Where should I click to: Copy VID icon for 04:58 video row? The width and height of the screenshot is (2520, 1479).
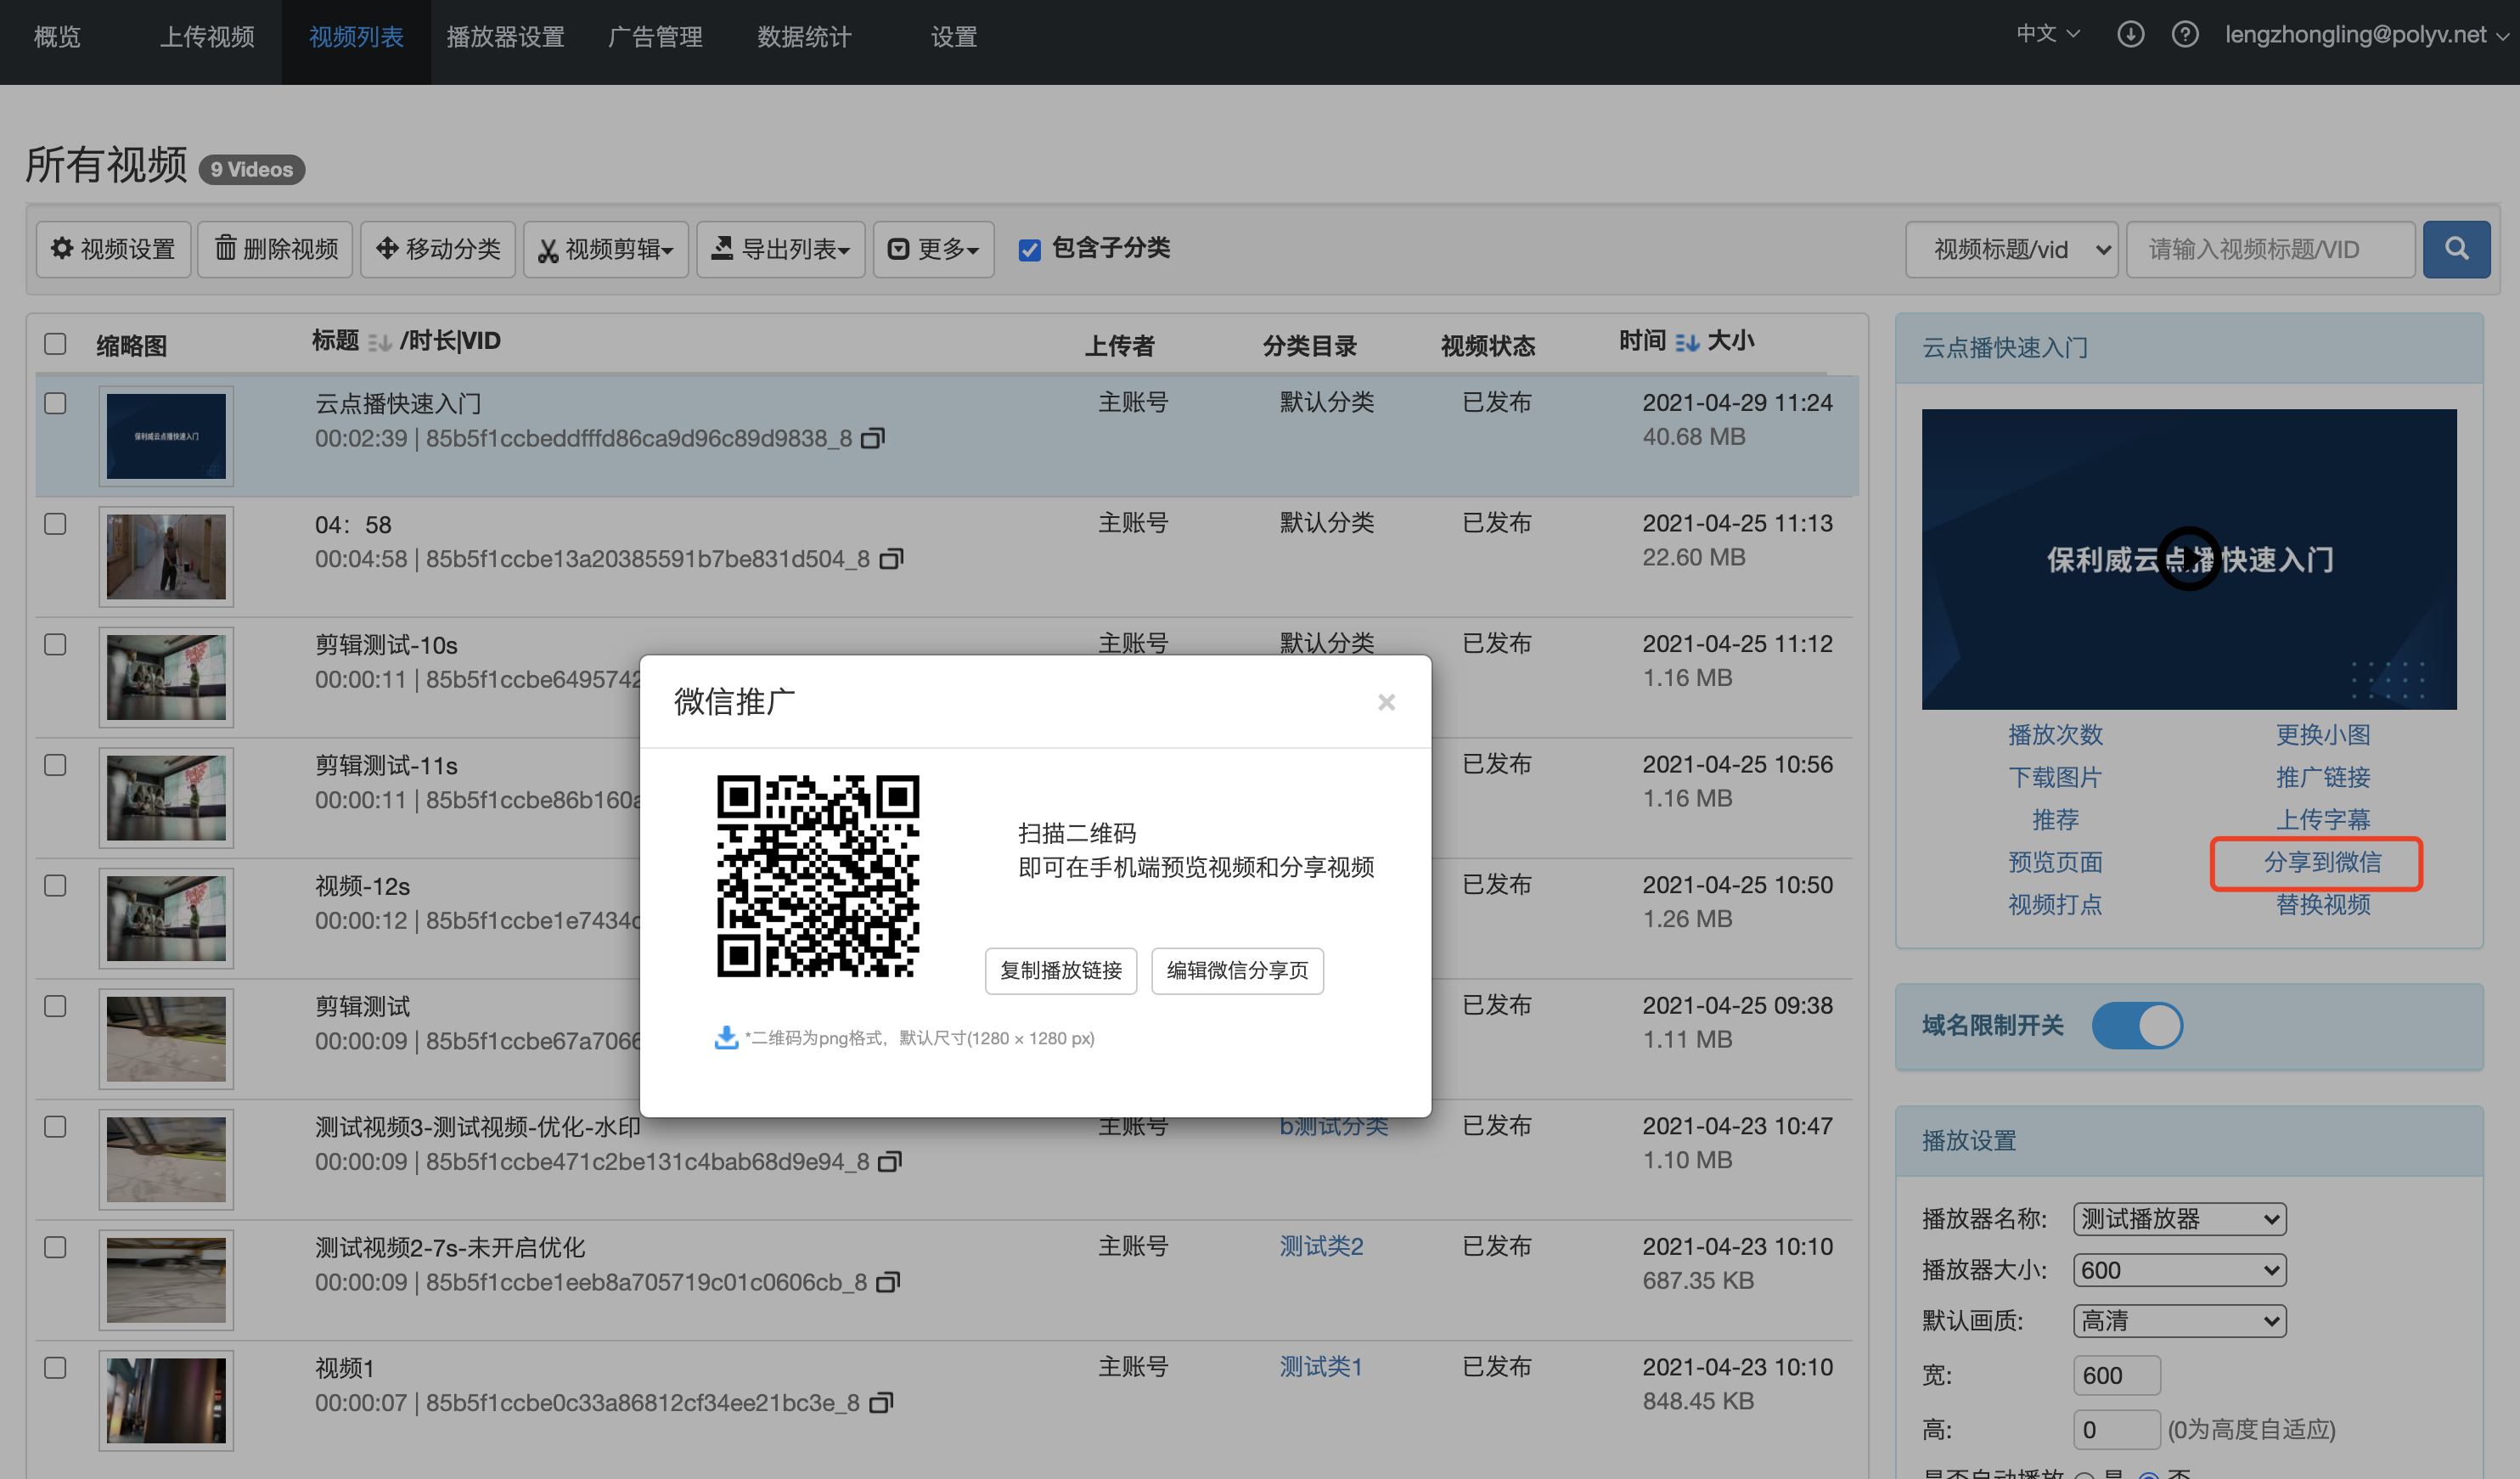[x=891, y=559]
